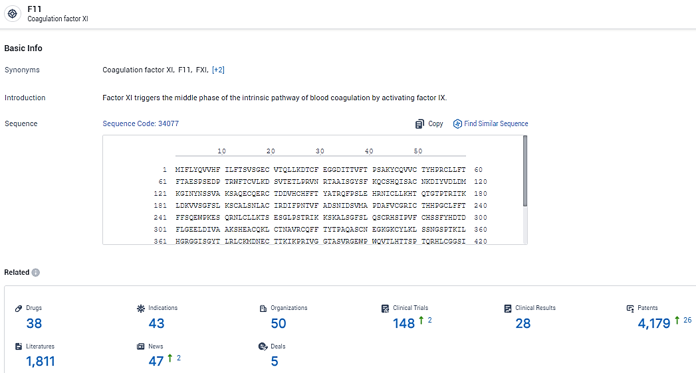
Task: Click the Drugs pill icon
Action: [x=19, y=309]
